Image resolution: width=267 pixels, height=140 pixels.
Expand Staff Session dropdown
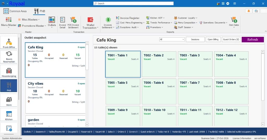(x=184, y=27)
